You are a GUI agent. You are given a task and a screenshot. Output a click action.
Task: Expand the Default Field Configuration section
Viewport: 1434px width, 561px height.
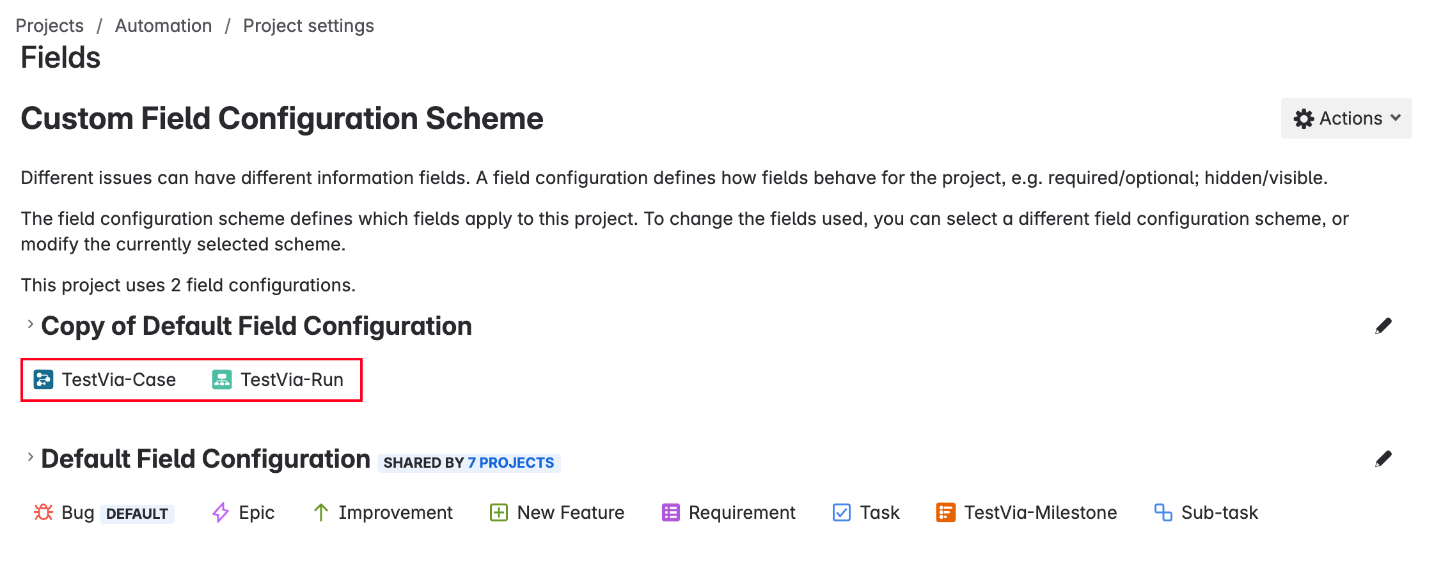coord(30,457)
